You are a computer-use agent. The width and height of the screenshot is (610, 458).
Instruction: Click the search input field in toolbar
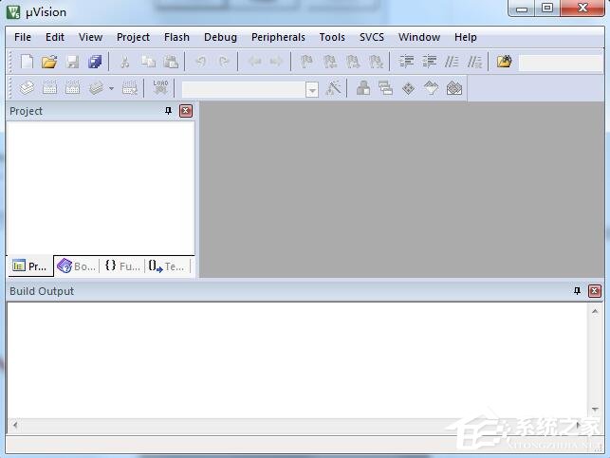(x=561, y=63)
